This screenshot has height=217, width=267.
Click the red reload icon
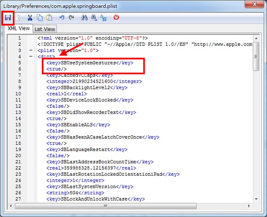(x=116, y=17)
